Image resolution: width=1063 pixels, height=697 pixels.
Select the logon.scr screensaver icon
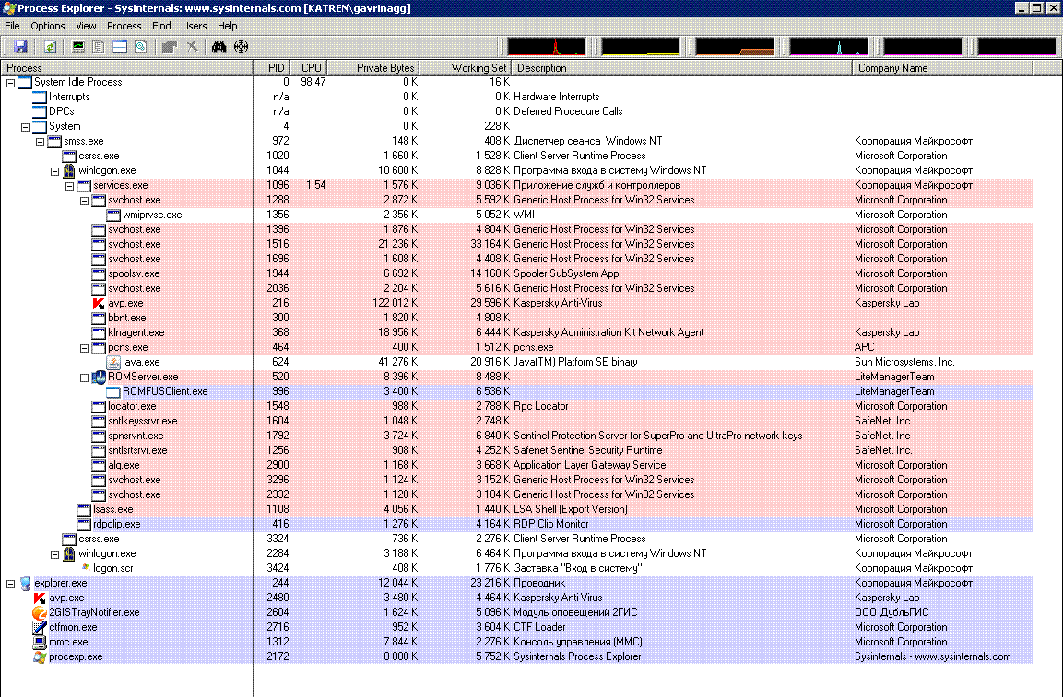pos(85,567)
